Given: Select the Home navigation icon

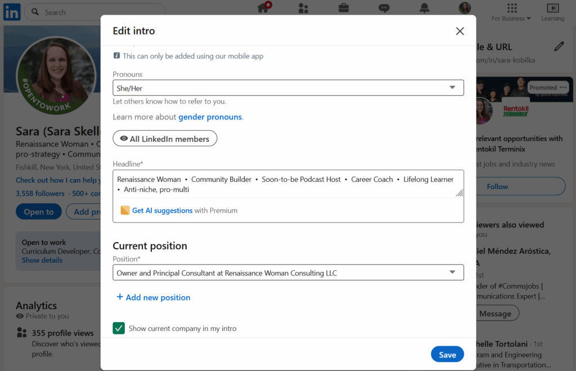Looking at the screenshot, I should coord(263,8).
